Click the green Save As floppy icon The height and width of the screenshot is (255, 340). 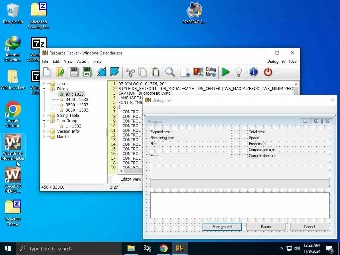coord(87,72)
